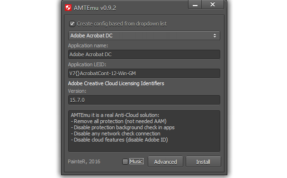
Task: Enable the Music checkbox
Action: (125, 161)
